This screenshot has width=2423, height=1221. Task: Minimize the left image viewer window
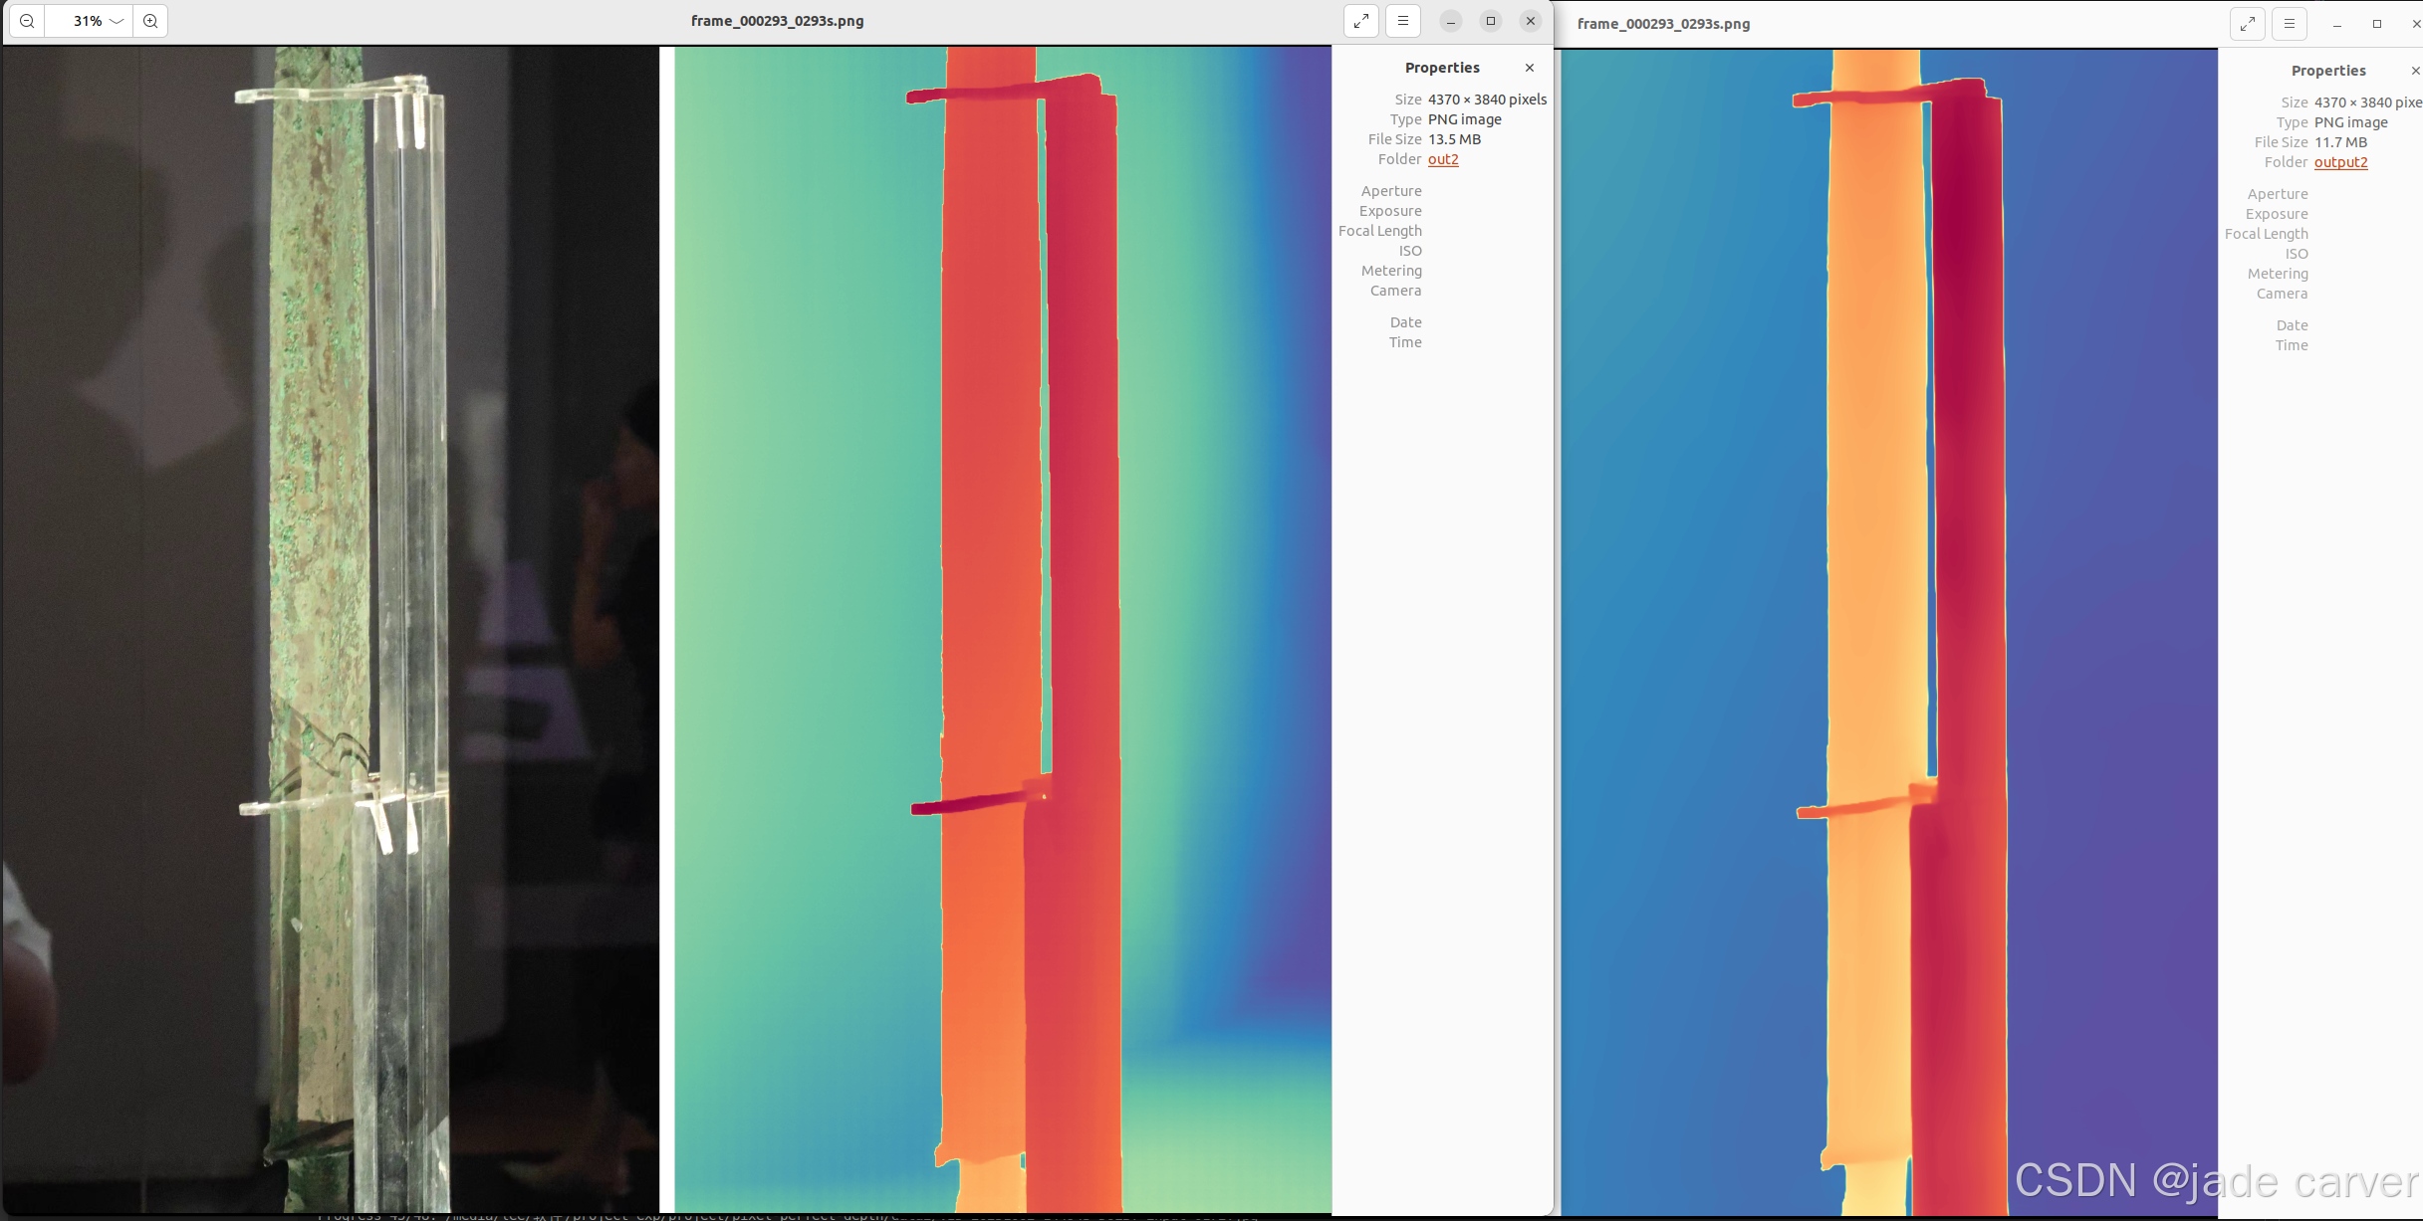[x=1451, y=21]
